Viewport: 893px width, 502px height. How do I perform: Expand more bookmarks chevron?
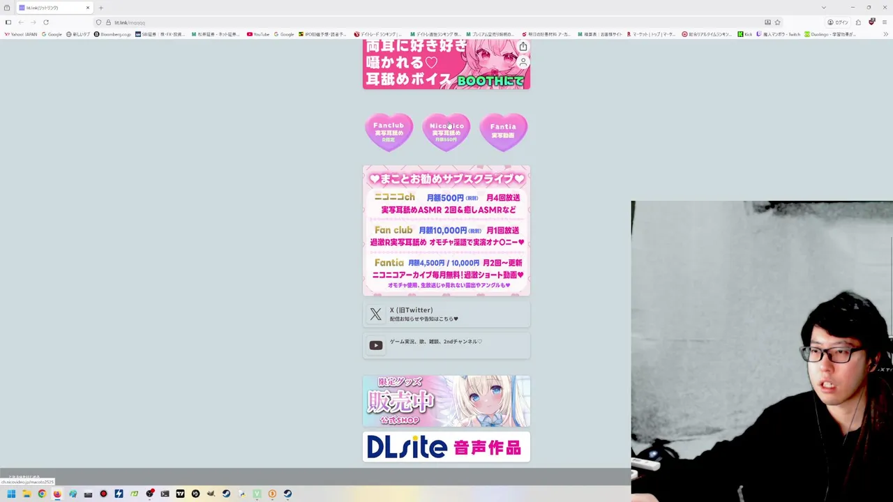[886, 34]
